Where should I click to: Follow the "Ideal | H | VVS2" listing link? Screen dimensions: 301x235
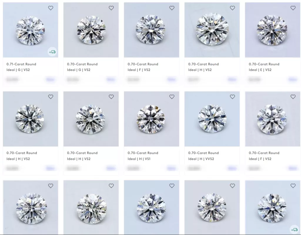click(201, 159)
